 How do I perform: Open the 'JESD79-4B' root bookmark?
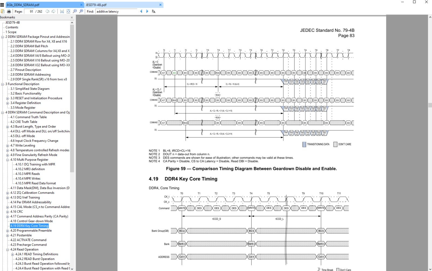click(12, 23)
